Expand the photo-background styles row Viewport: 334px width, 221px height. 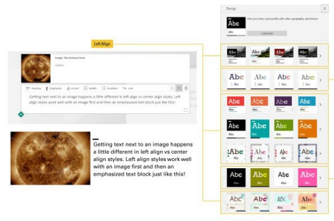(x=321, y=56)
